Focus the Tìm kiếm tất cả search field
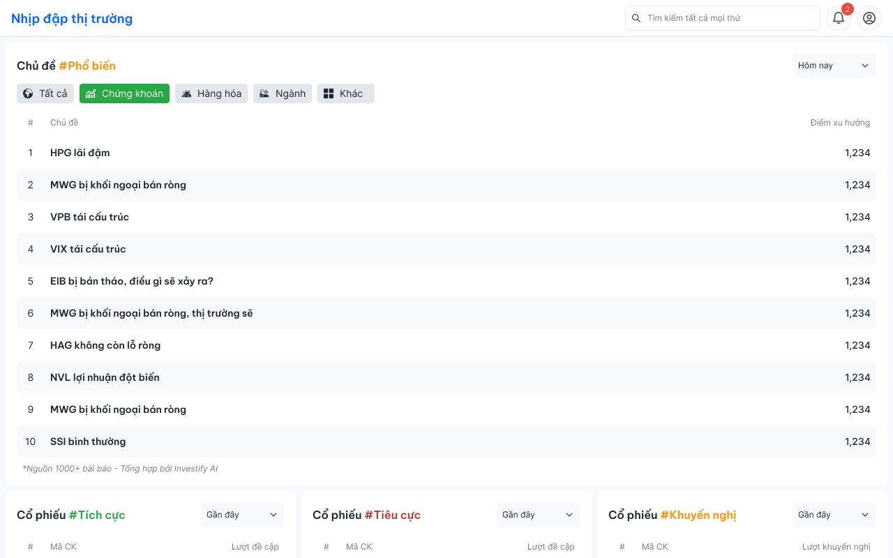Screen dimensions: 893x558 (x=729, y=18)
